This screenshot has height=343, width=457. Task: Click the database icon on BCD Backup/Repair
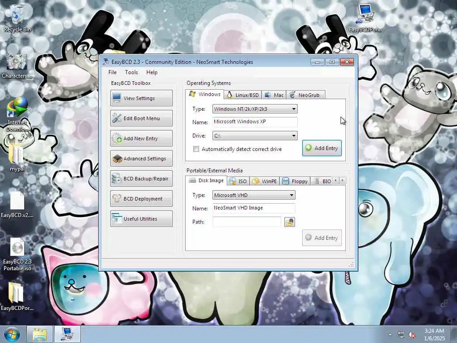[116, 179]
